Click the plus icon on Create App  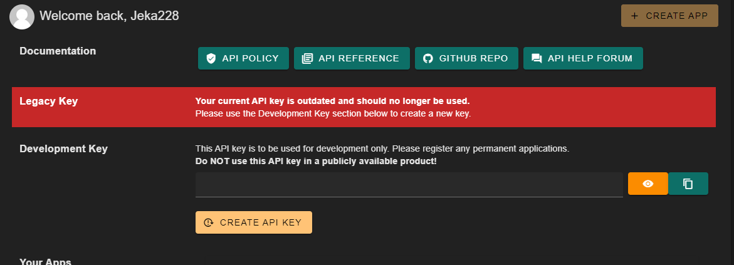point(634,16)
